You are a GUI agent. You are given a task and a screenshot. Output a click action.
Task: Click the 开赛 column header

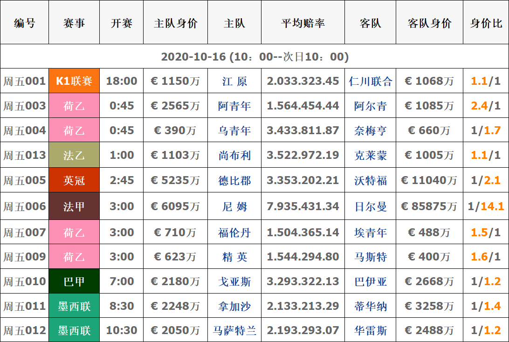[x=121, y=23]
